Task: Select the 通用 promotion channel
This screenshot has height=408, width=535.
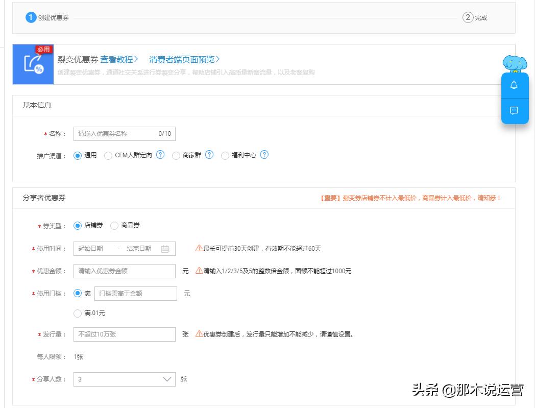Action: 78,155
